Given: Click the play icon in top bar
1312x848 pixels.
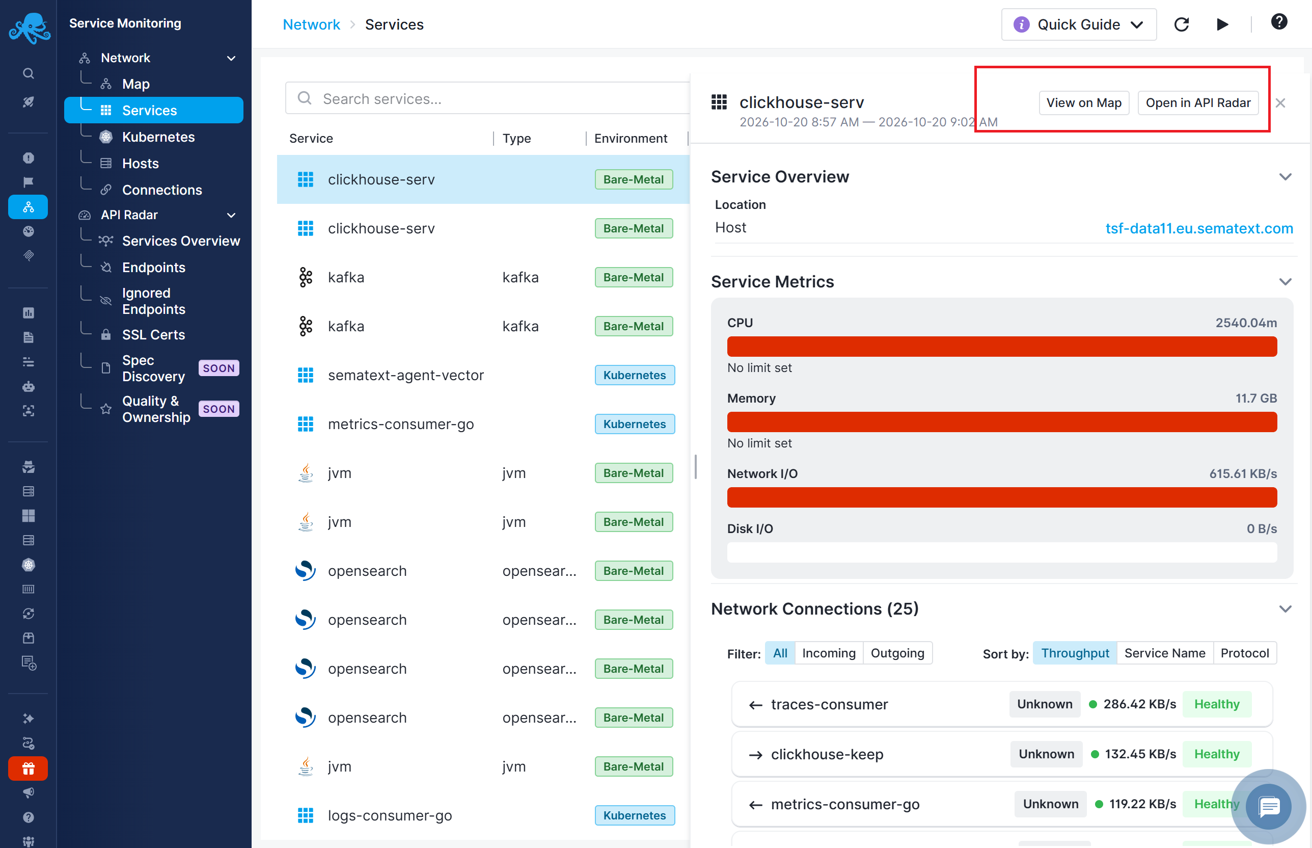Looking at the screenshot, I should [1222, 24].
